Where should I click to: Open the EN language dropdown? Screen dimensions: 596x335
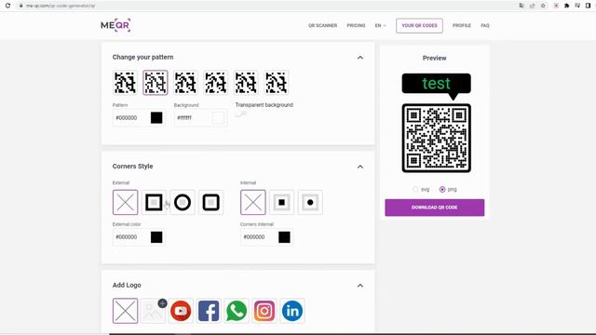coord(380,25)
